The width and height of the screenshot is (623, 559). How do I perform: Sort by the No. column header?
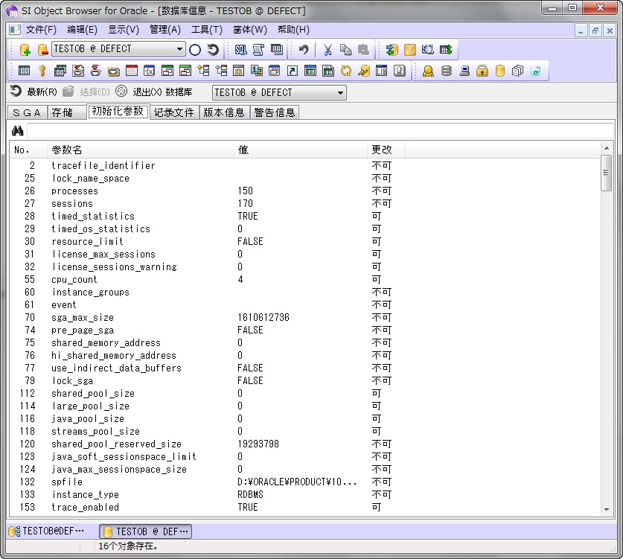point(28,150)
